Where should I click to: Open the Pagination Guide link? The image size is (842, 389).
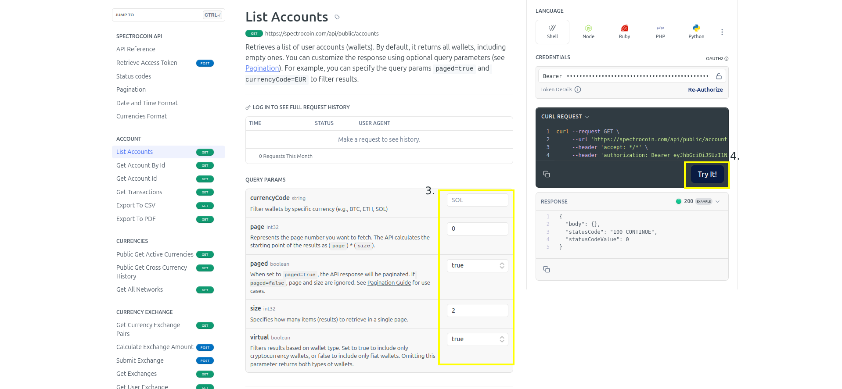389,283
